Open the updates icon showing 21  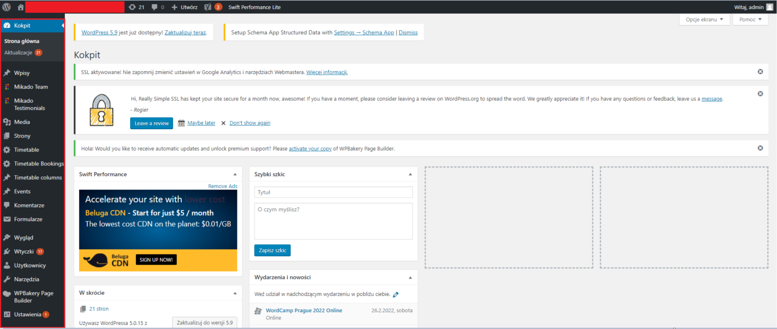(x=137, y=7)
